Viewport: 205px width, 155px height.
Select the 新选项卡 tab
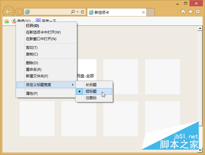point(117,12)
